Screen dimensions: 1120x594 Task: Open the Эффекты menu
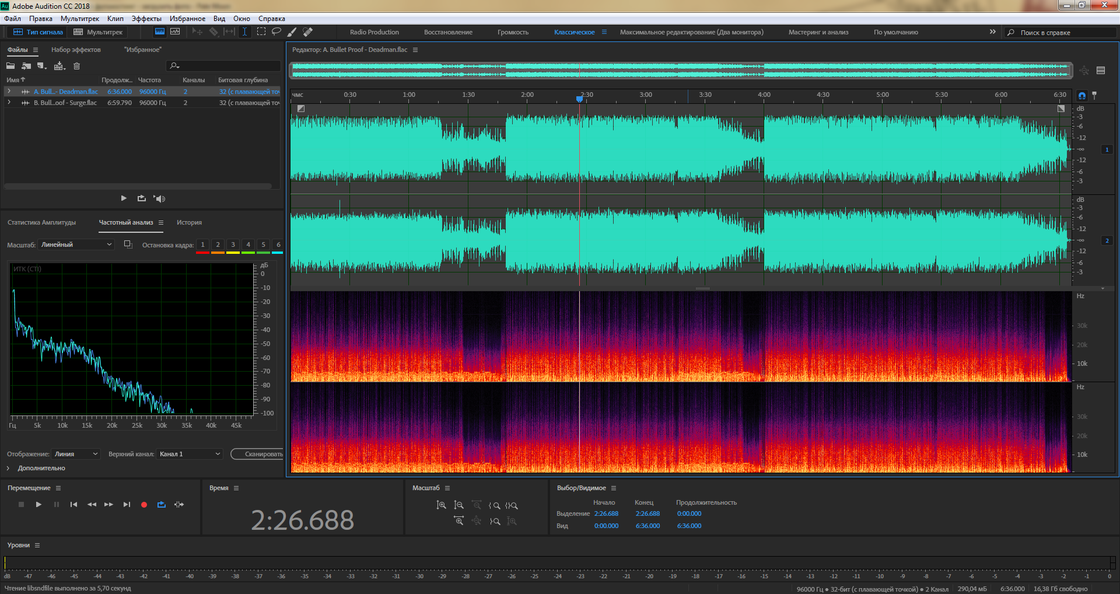146,19
